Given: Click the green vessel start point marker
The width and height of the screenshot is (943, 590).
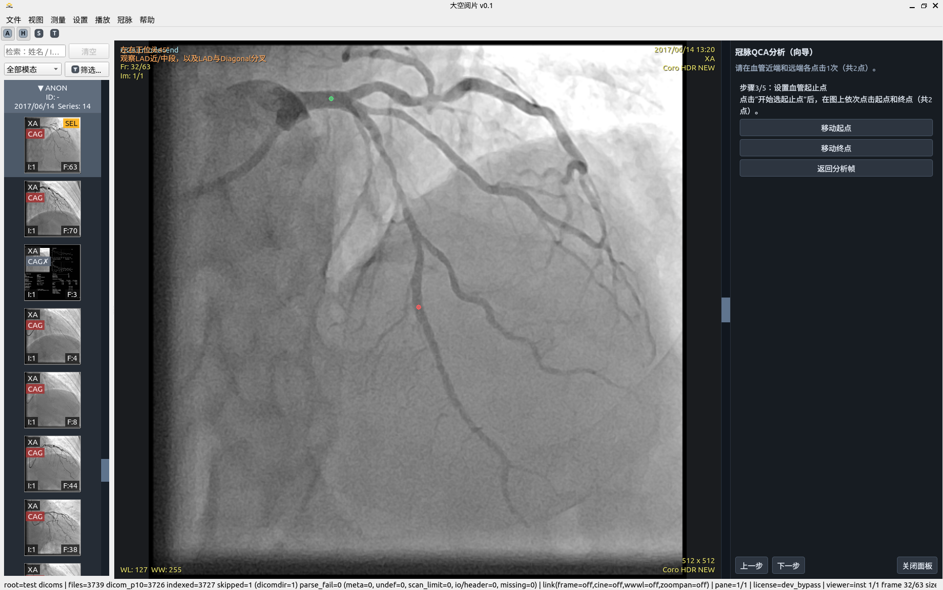Looking at the screenshot, I should (331, 99).
